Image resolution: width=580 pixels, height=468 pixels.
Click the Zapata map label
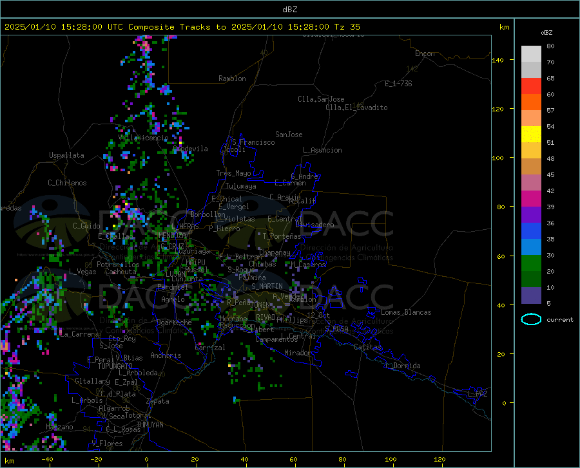[158, 401]
